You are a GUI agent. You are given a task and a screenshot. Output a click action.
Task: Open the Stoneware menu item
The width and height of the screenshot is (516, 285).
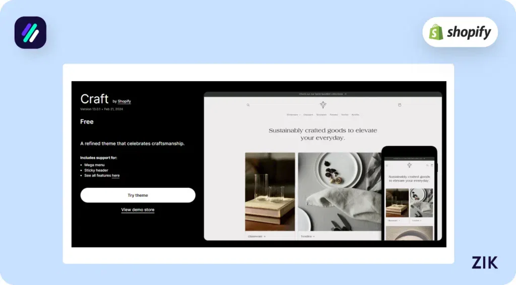click(321, 115)
